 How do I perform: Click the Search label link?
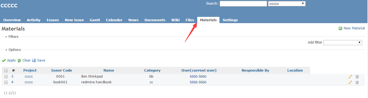tap(212, 4)
